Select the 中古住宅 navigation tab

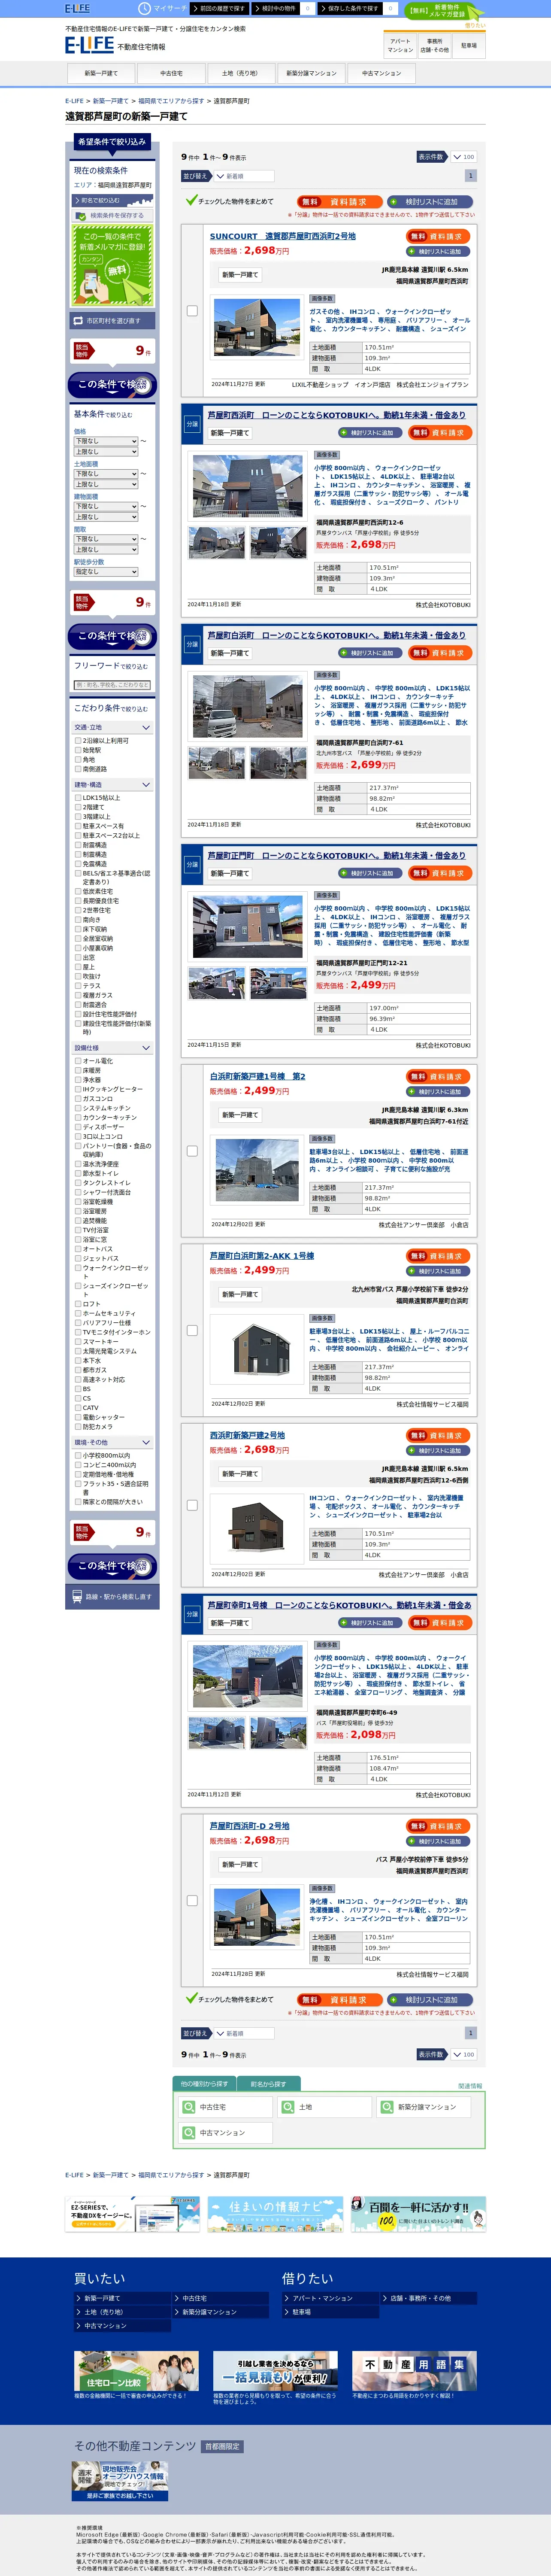click(171, 73)
